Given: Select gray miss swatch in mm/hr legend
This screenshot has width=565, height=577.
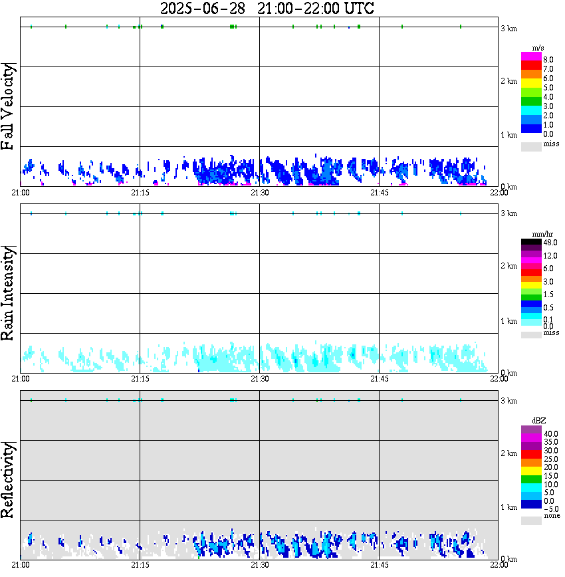Looking at the screenshot, I should coord(531,334).
